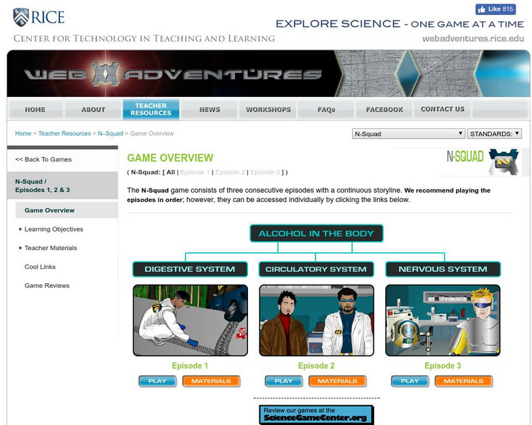This screenshot has width=532, height=425.
Task: Select the Episode 2 filter link
Action: [x=230, y=172]
